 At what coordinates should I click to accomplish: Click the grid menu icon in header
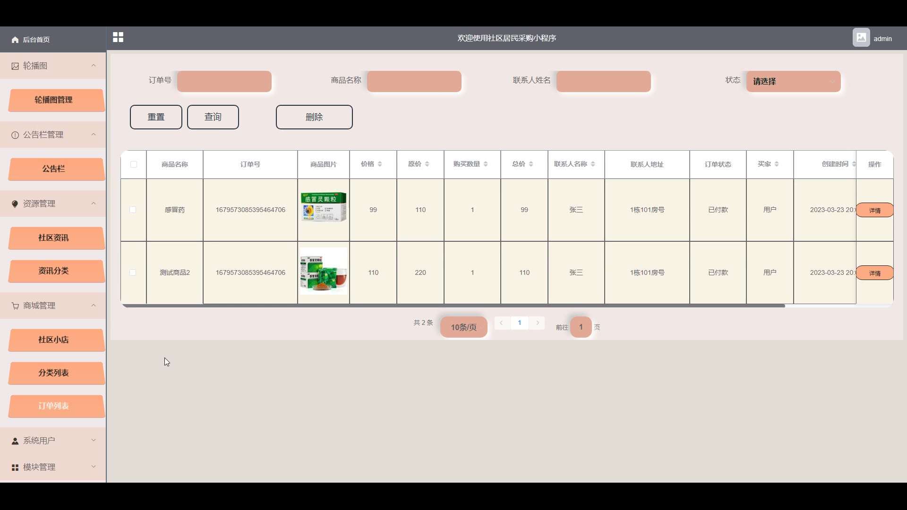click(118, 37)
